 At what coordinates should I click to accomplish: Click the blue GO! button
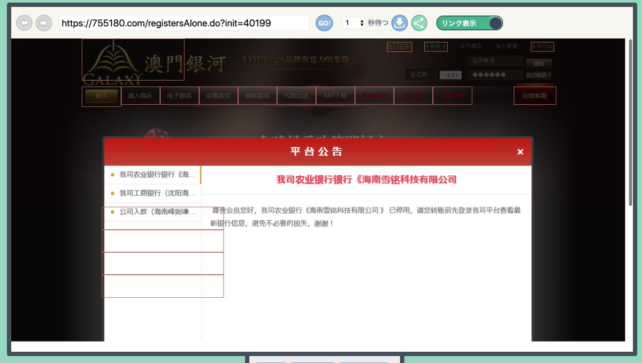tap(324, 23)
